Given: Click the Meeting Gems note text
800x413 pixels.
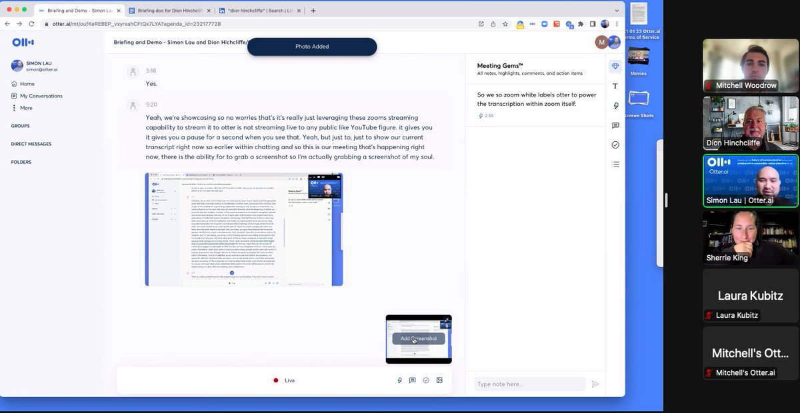Looking at the screenshot, I should coord(537,99).
